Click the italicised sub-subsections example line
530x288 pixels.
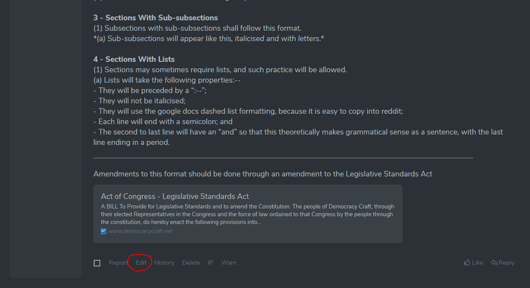tap(209, 38)
